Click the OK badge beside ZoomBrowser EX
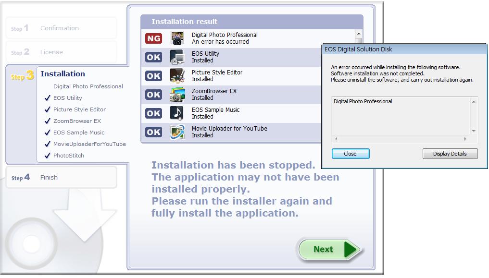Image resolution: width=489 pixels, height=278 pixels. pyautogui.click(x=153, y=95)
